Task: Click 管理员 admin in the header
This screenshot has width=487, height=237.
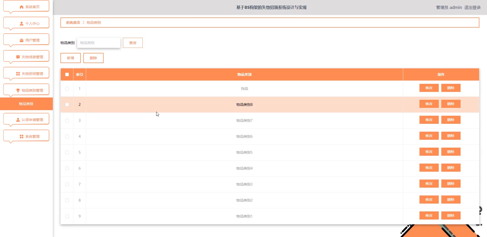Action: click(449, 7)
